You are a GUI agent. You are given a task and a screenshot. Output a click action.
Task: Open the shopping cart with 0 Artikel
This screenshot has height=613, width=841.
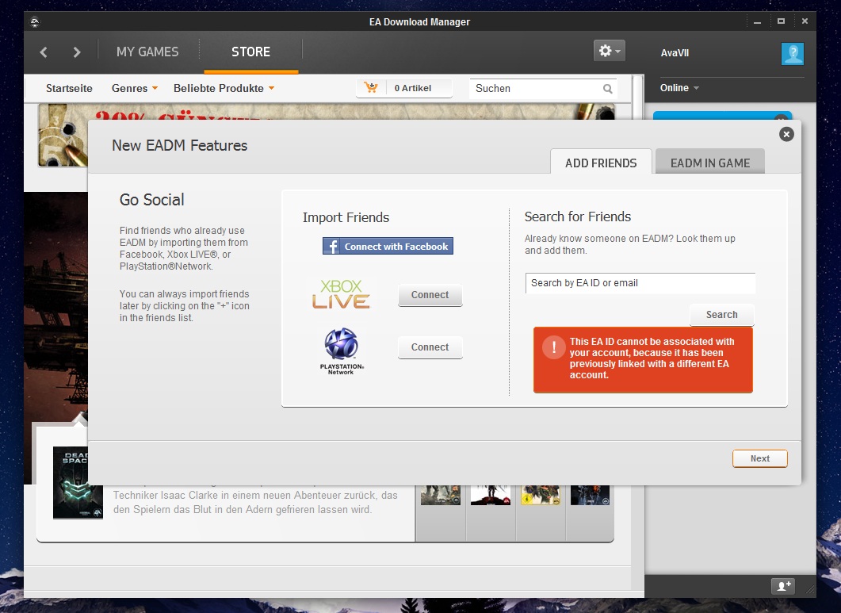[x=404, y=88]
